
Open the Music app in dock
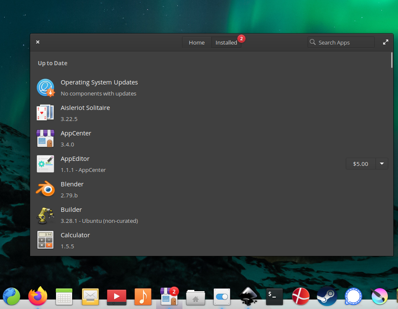(x=143, y=297)
